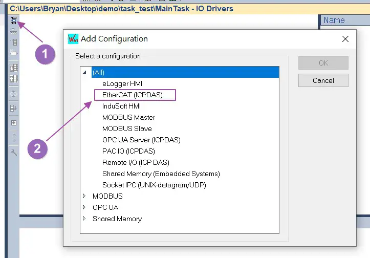Select MODBUS Slave configuration
370x258 pixels.
(127, 128)
